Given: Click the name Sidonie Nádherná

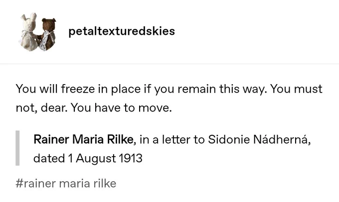Looking at the screenshot, I should coord(259,139).
